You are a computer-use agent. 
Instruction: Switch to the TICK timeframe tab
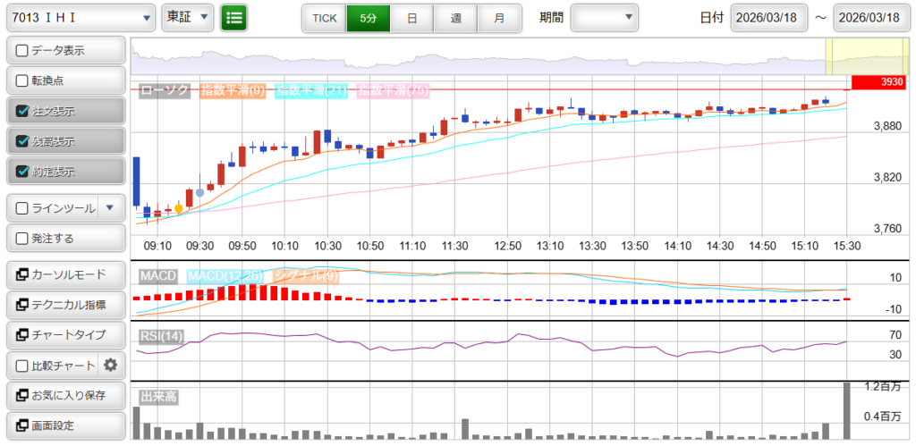pyautogui.click(x=324, y=18)
